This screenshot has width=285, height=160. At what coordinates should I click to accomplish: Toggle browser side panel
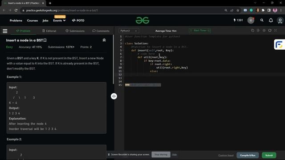pos(269,10)
